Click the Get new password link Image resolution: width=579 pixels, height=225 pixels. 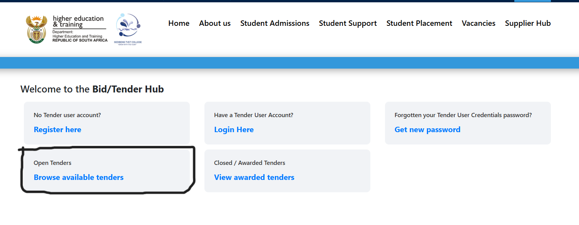(x=427, y=130)
